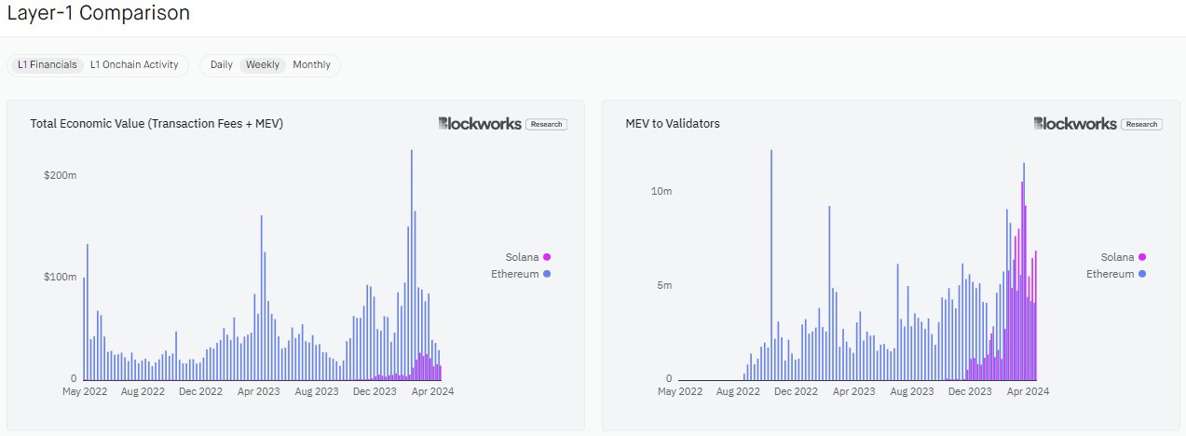Select the Monthly interval option
This screenshot has height=436, width=1186.
pos(311,65)
